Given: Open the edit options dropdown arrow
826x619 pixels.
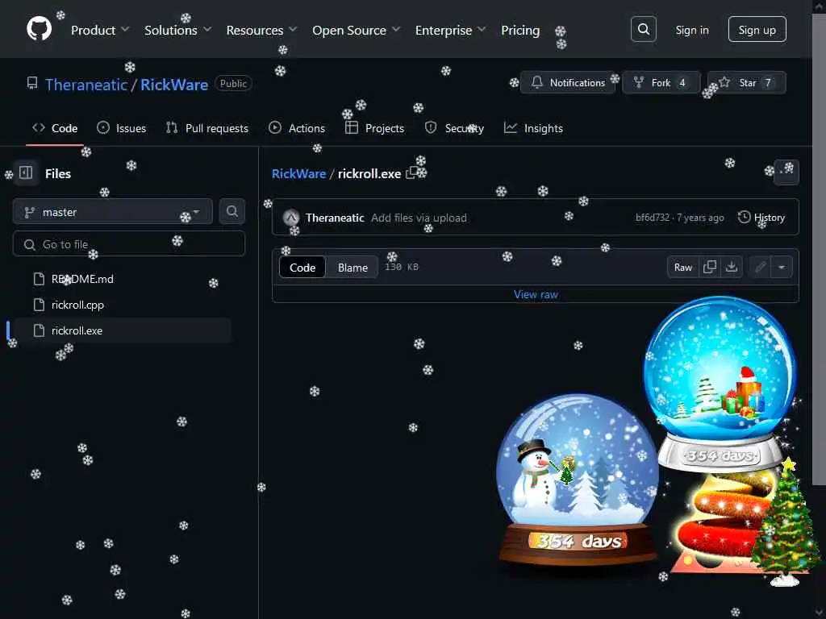Looking at the screenshot, I should coord(782,267).
